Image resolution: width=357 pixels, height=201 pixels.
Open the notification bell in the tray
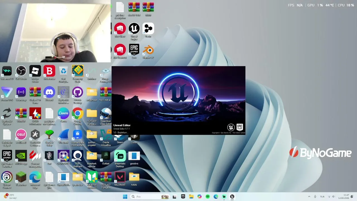pos(352,197)
